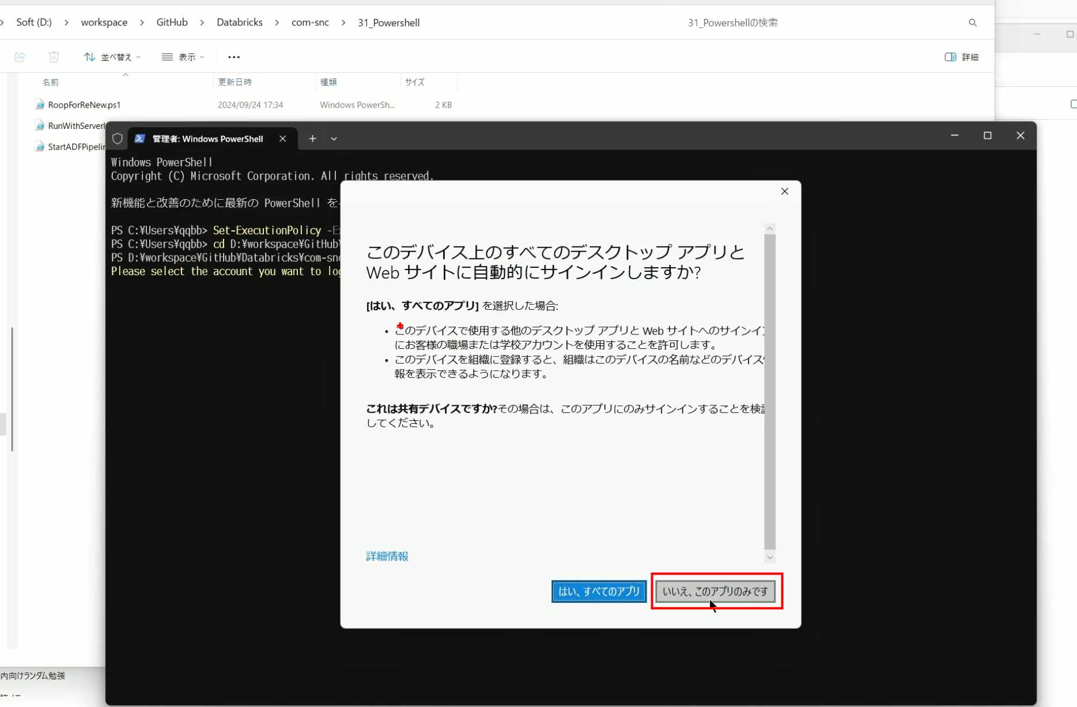
Task: Click the delete trash icon in toolbar
Action: pyautogui.click(x=54, y=57)
